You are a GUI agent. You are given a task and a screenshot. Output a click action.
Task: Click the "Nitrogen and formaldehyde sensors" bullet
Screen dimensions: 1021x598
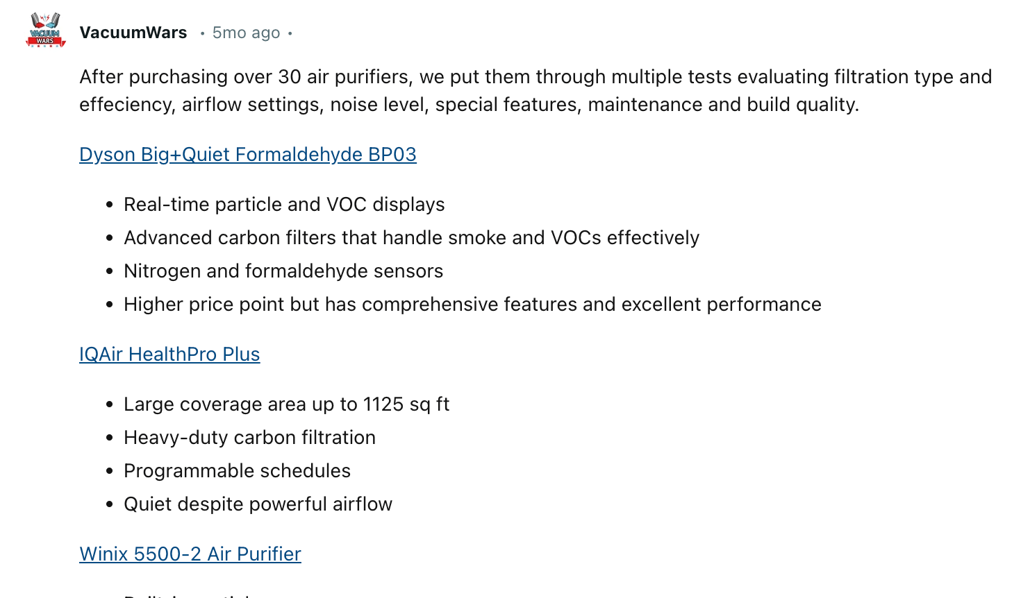point(283,271)
